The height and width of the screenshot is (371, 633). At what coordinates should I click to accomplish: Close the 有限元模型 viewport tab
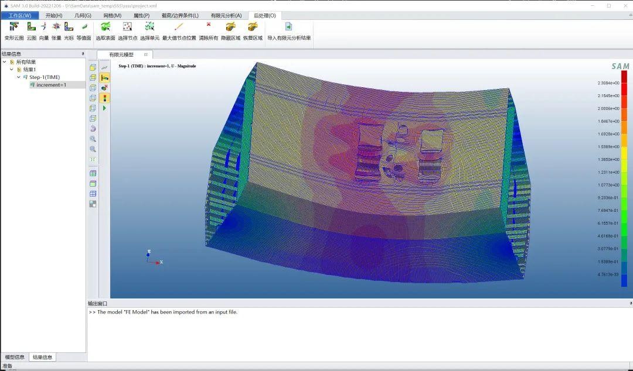[x=146, y=54]
